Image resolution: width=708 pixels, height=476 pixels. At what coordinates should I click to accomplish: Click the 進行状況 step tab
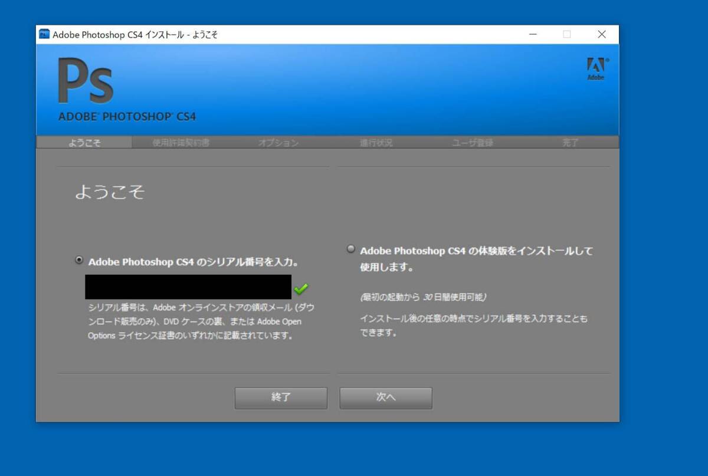[376, 143]
